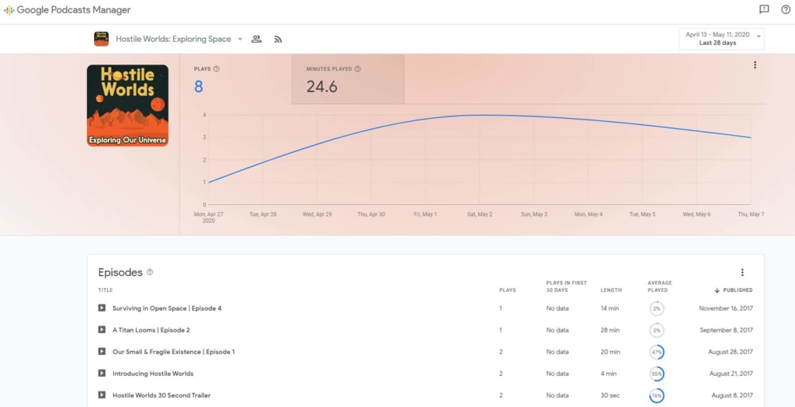Open the help question mark icon
Image resolution: width=795 pixels, height=407 pixels.
[x=786, y=9]
